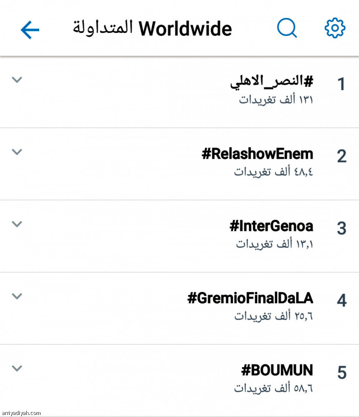Tap rank number 4 trend

click(341, 301)
